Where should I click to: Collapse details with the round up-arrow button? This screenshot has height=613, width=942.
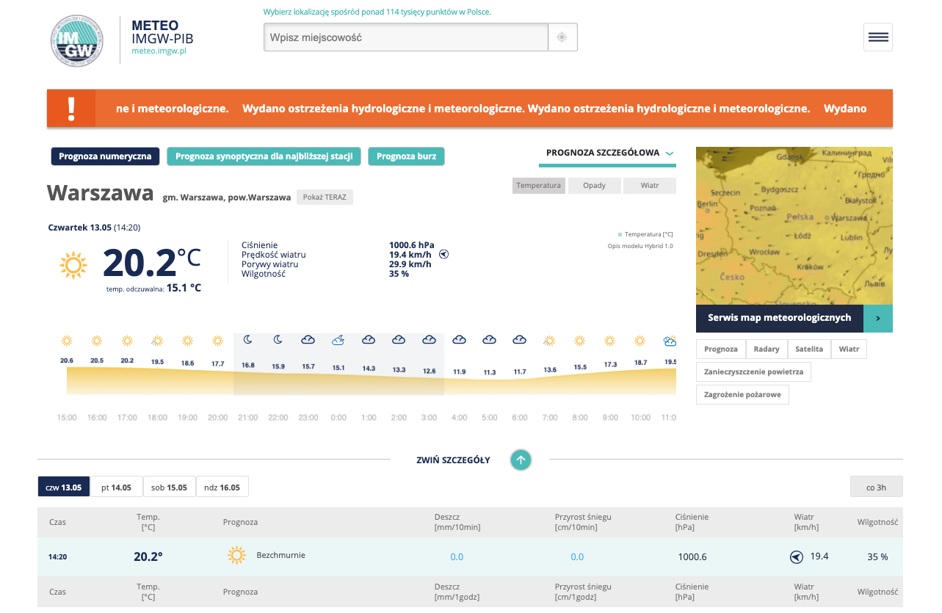coord(521,460)
